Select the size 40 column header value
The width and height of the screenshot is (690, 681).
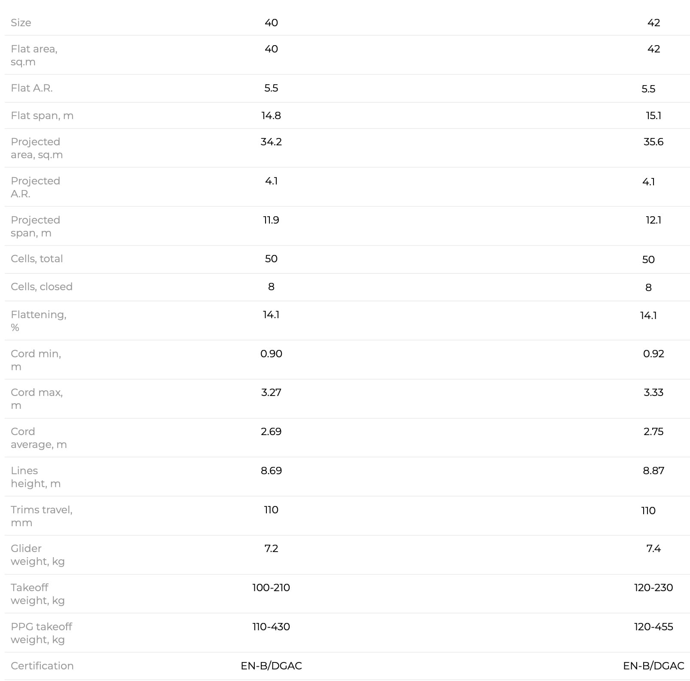click(271, 23)
